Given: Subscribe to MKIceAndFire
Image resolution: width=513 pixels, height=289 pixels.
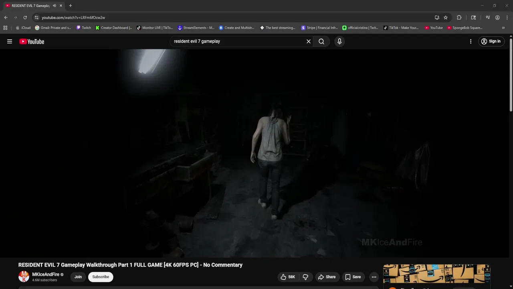Looking at the screenshot, I should (x=101, y=277).
